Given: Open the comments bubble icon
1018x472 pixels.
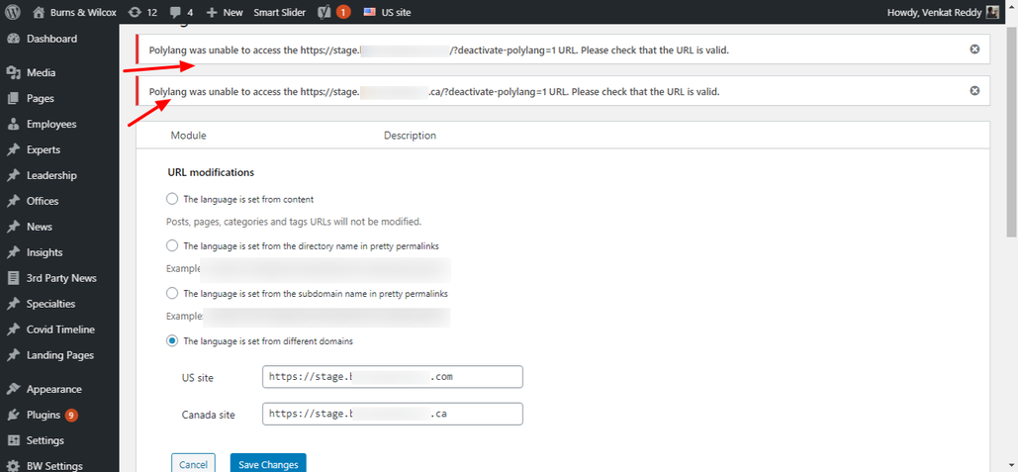Looking at the screenshot, I should click(175, 12).
